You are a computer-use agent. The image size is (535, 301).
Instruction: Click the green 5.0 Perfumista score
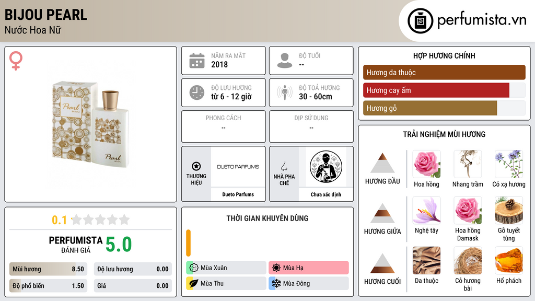point(119,245)
